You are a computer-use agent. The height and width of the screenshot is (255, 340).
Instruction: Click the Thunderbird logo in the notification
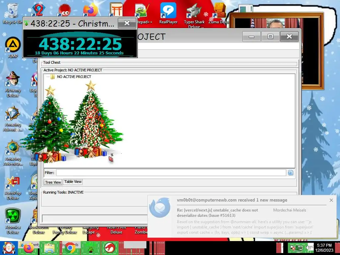160,207
